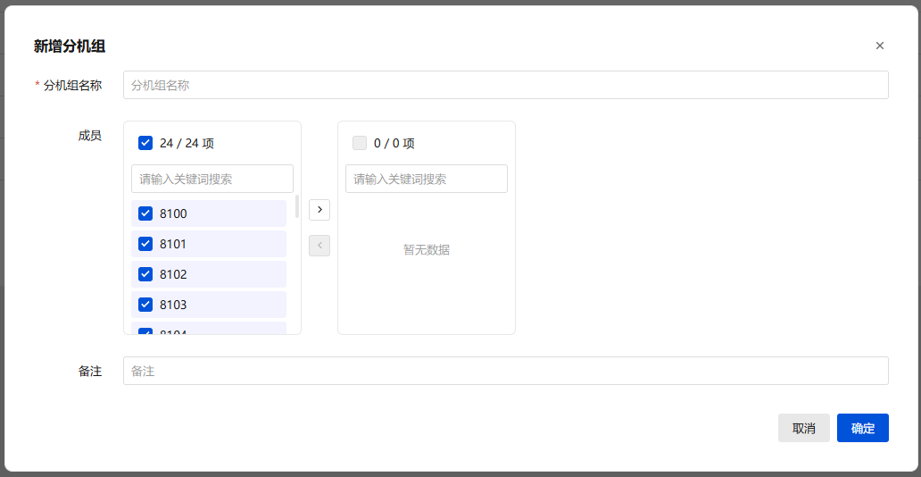The width and height of the screenshot is (921, 477).
Task: Focus the right list keyword search box
Action: tap(427, 179)
